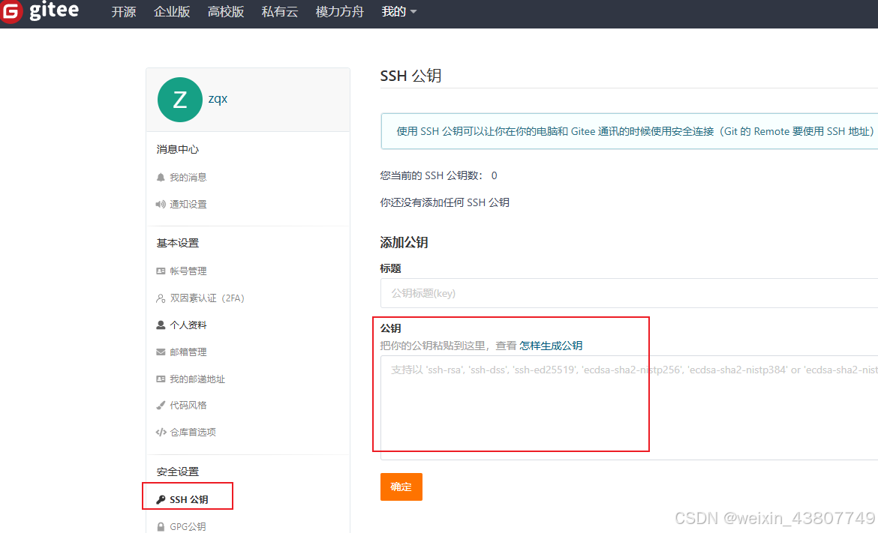The width and height of the screenshot is (878, 533).
Task: Click the orange 确定 button
Action: [401, 487]
